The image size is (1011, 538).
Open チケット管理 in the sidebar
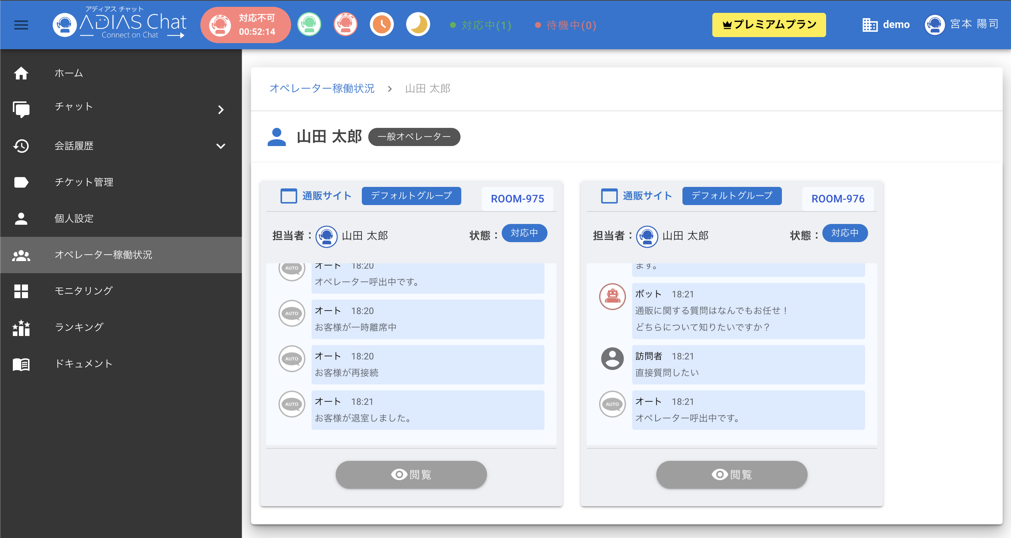tap(84, 182)
